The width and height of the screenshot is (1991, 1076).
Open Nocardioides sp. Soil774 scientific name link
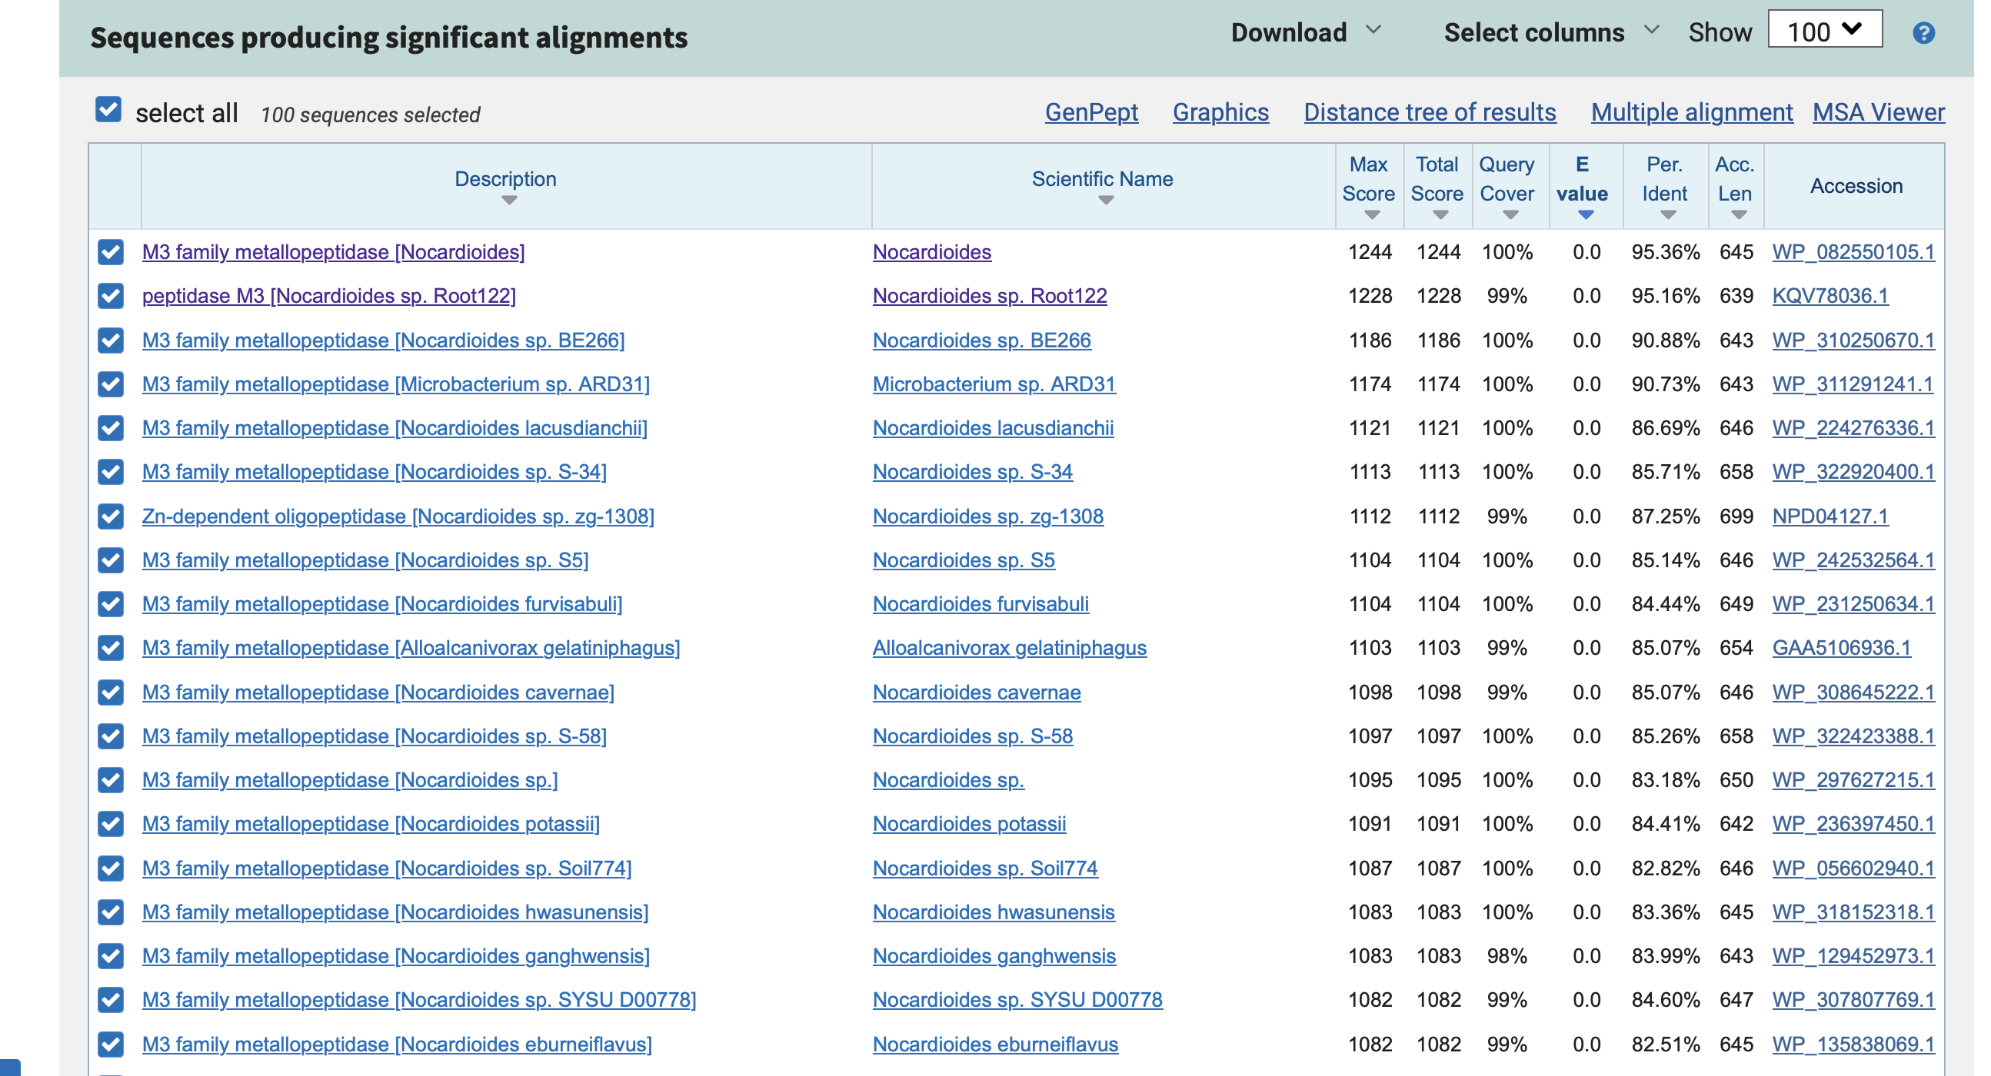tap(984, 869)
